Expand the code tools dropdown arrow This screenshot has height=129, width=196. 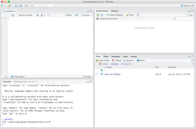pos(44,15)
